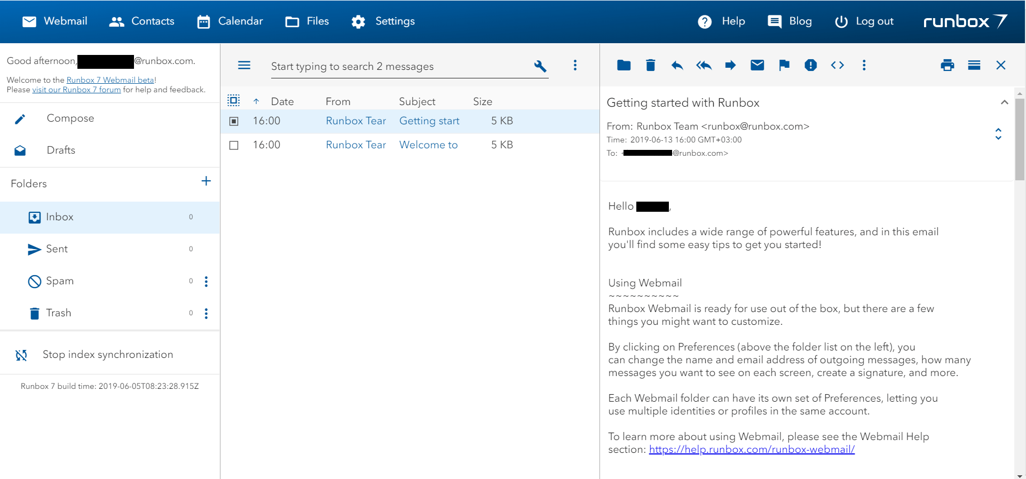Open the Drafts folder
This screenshot has width=1026, height=479.
(x=61, y=150)
